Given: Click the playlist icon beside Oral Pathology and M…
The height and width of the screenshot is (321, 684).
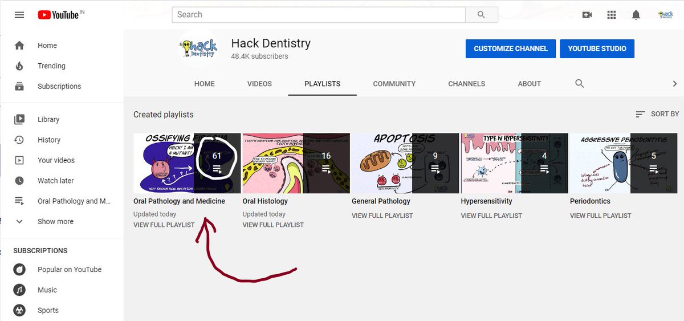Looking at the screenshot, I should click(x=19, y=201).
